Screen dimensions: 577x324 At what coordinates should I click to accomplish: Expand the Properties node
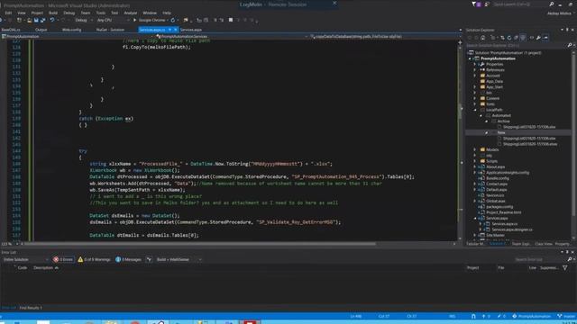coord(475,64)
